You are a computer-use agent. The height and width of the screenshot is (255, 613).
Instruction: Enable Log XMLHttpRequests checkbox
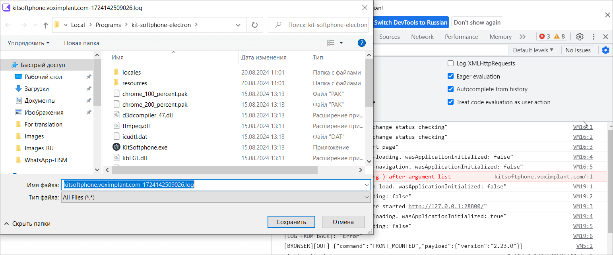tap(450, 63)
